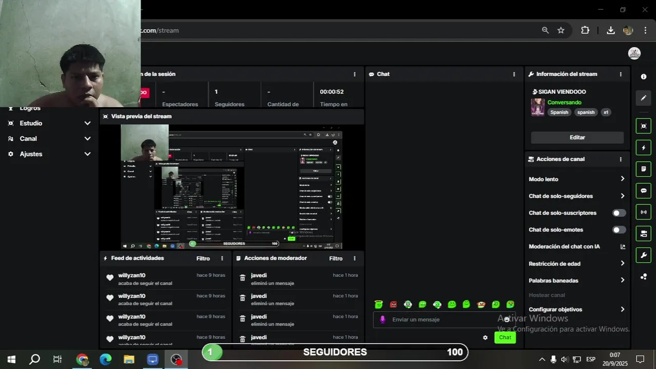Open the browser downloads icon
The height and width of the screenshot is (369, 656).
611,30
